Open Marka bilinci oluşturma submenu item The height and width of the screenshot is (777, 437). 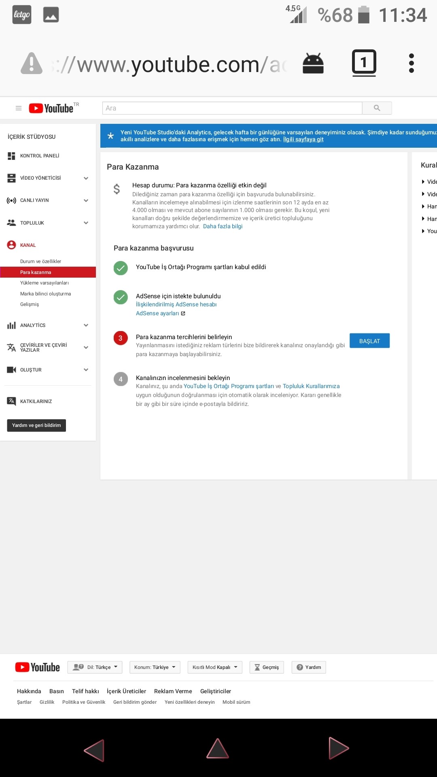45,294
